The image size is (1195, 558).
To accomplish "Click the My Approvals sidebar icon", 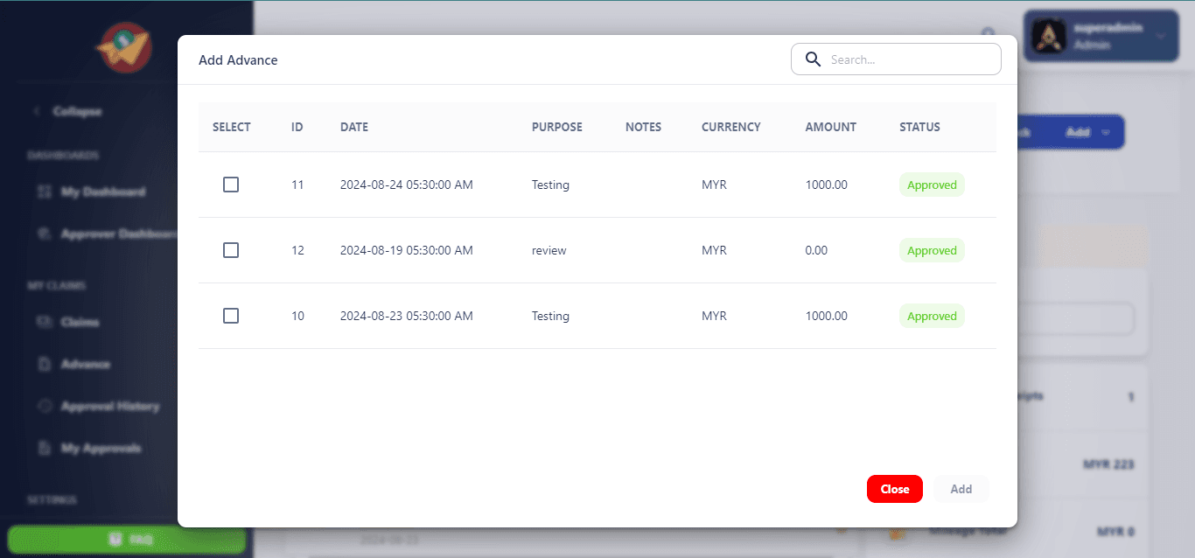I will (x=45, y=448).
